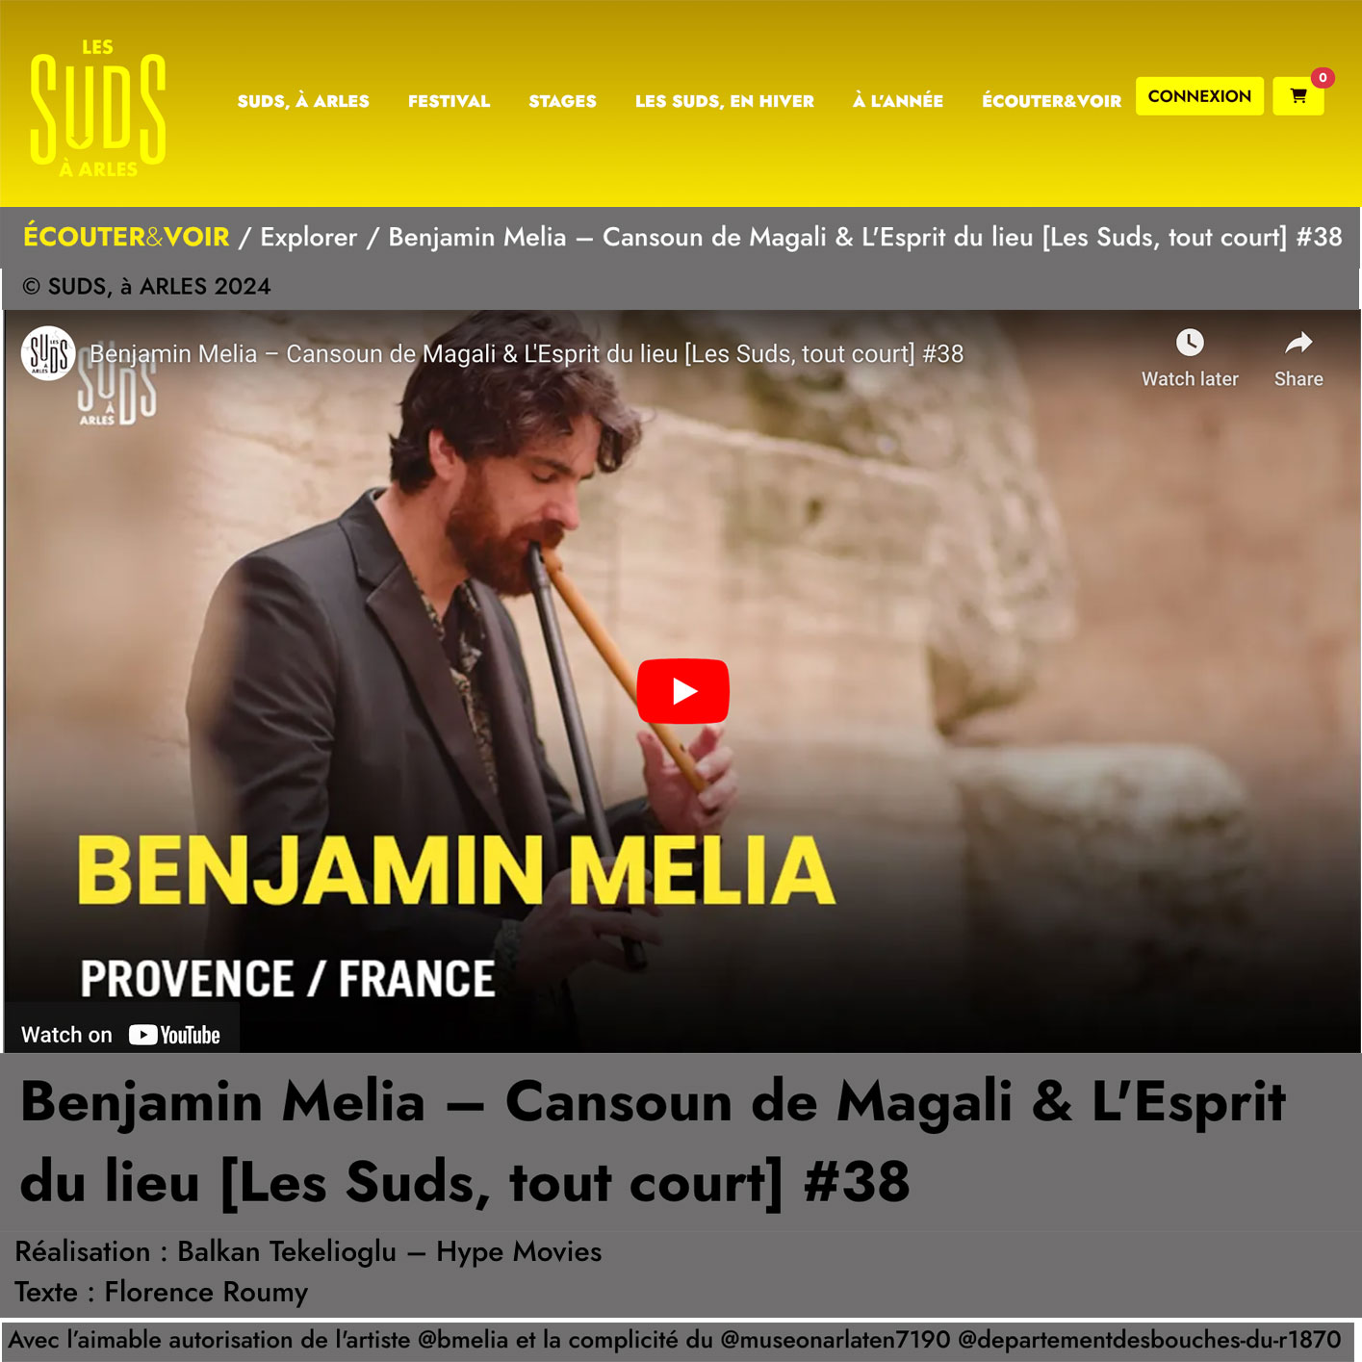Viewport: 1362px width, 1362px height.
Task: Open the Suds channel avatar in video
Action: [x=48, y=353]
